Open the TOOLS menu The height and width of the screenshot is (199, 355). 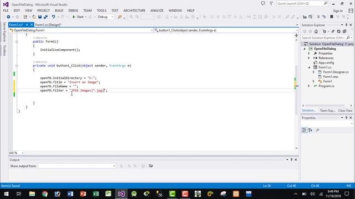click(102, 11)
